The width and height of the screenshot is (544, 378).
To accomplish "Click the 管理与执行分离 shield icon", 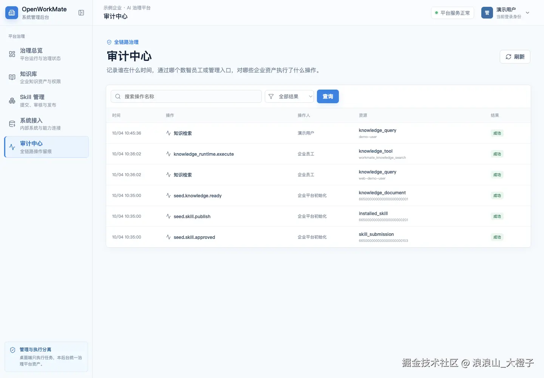I will click(x=12, y=350).
